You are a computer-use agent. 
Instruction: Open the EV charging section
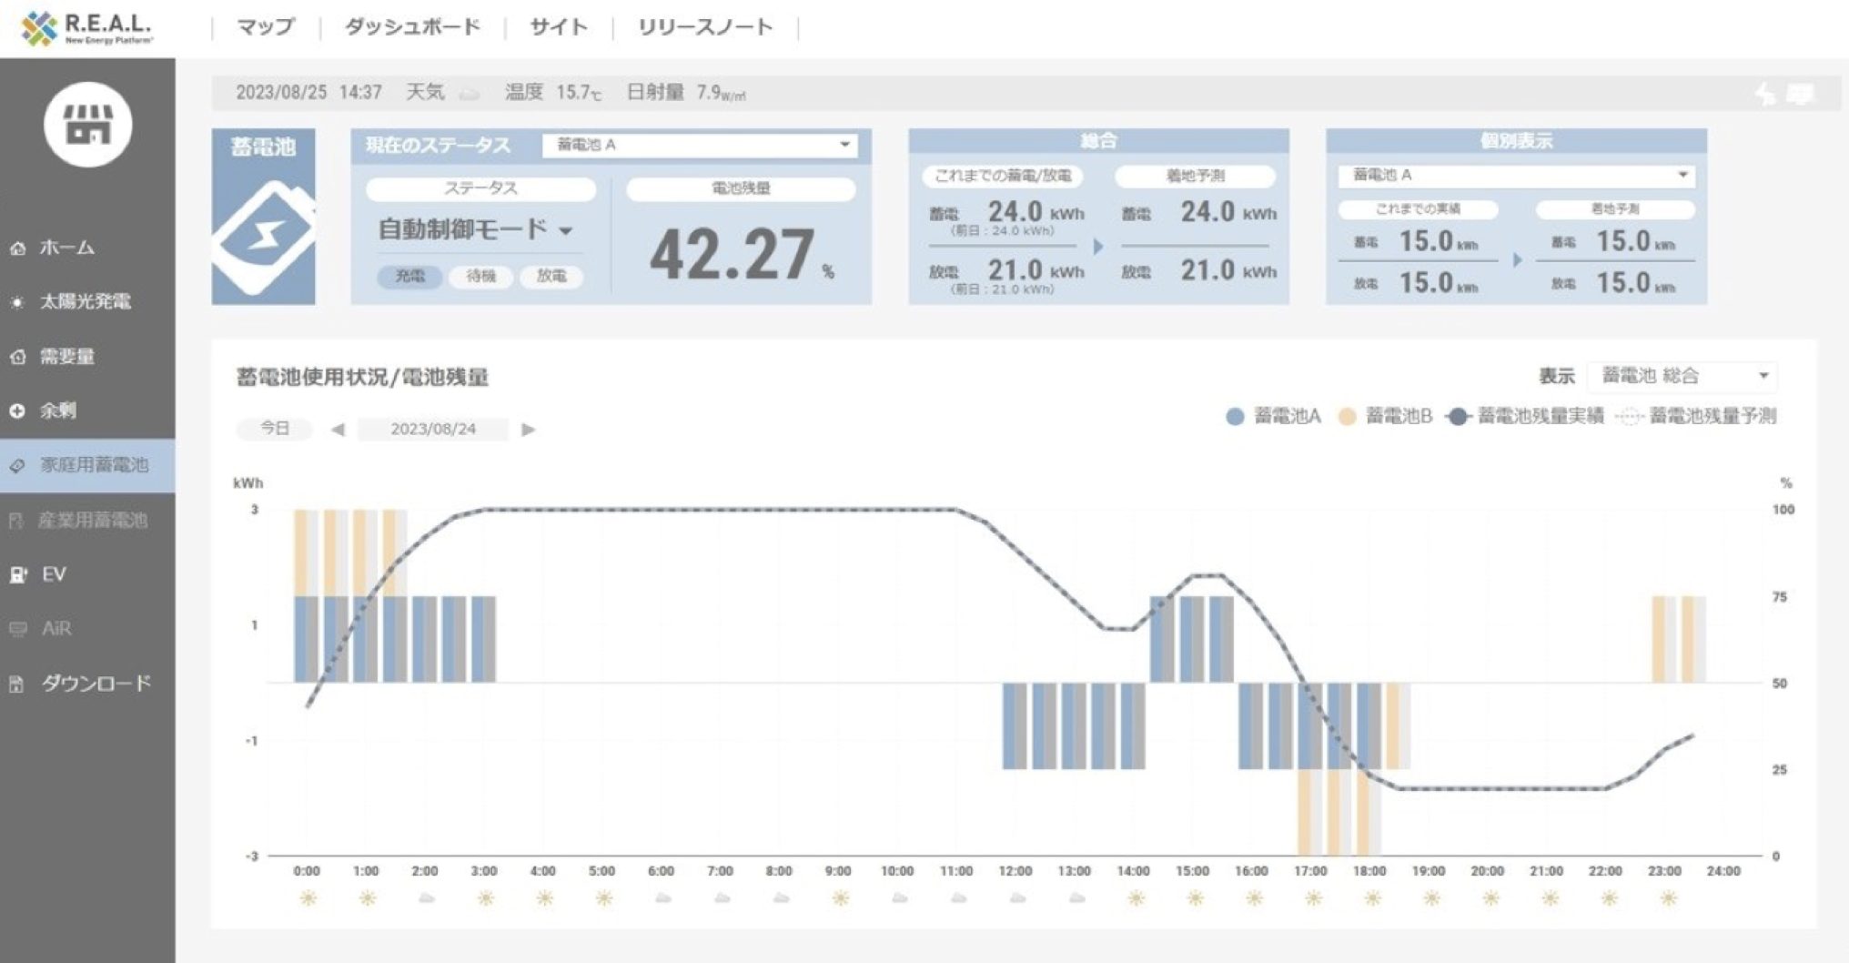[53, 574]
